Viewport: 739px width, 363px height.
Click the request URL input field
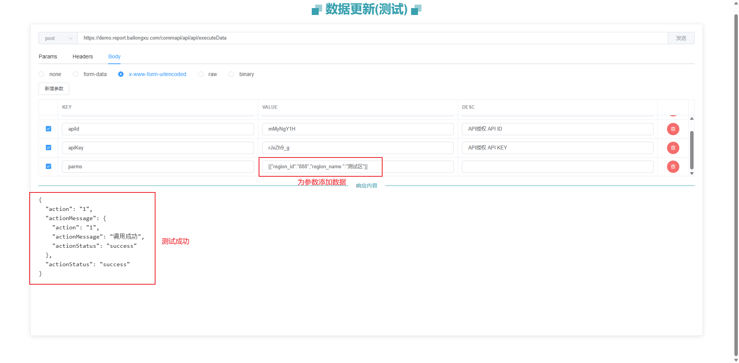[x=372, y=38]
